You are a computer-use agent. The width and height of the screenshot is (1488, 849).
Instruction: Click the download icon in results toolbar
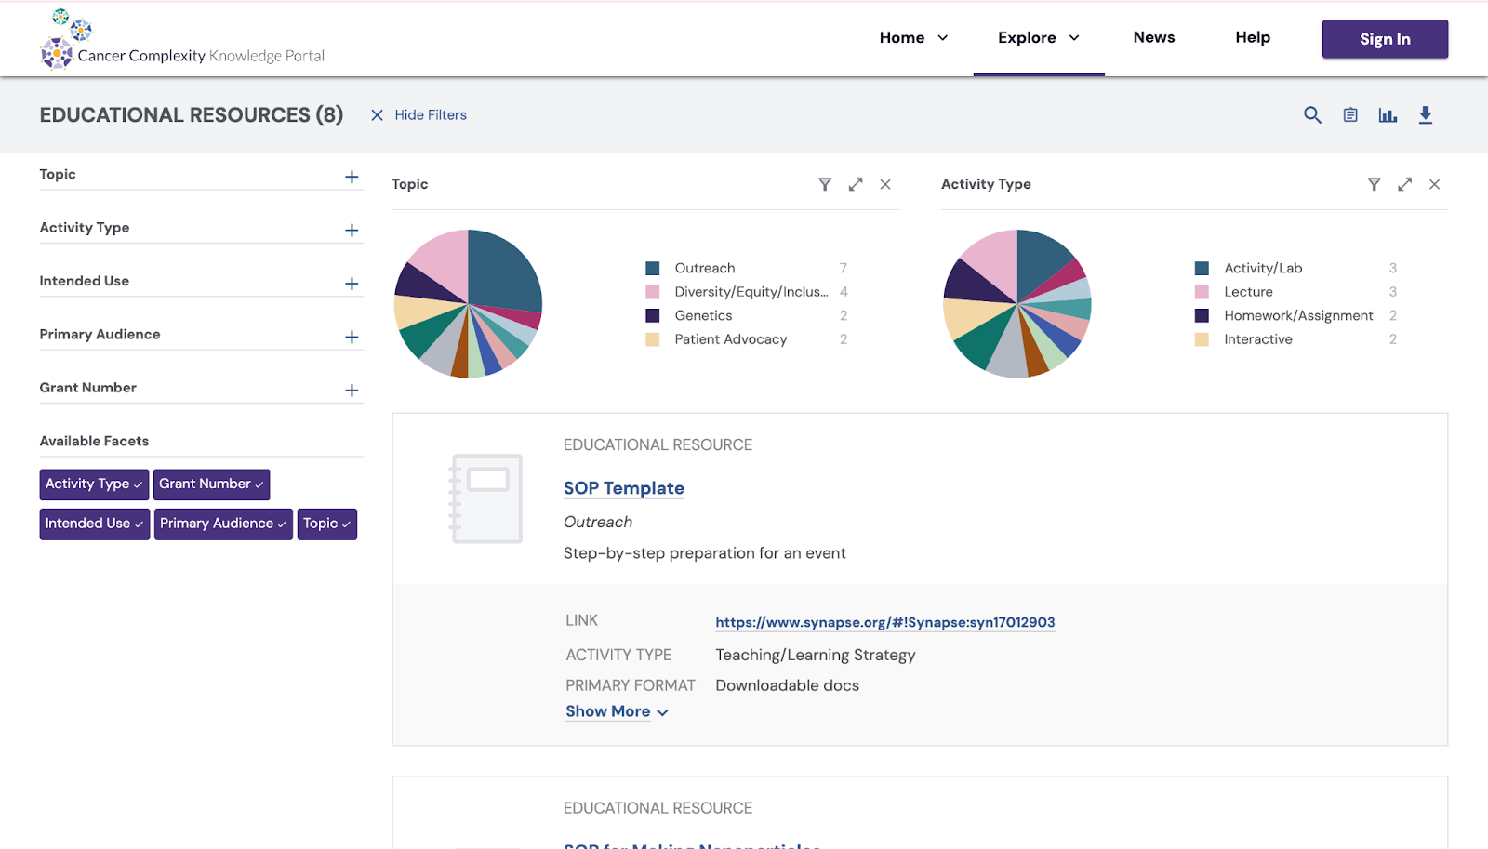pos(1426,115)
